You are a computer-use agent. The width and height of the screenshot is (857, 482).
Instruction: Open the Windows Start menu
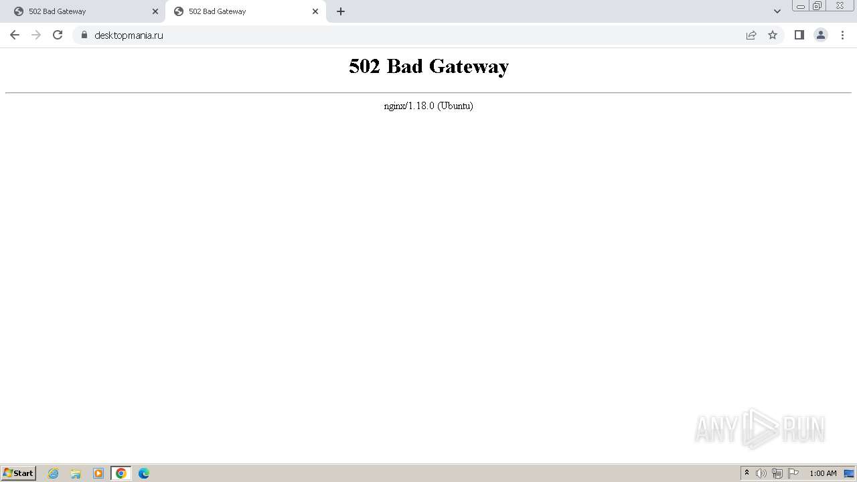(x=19, y=473)
